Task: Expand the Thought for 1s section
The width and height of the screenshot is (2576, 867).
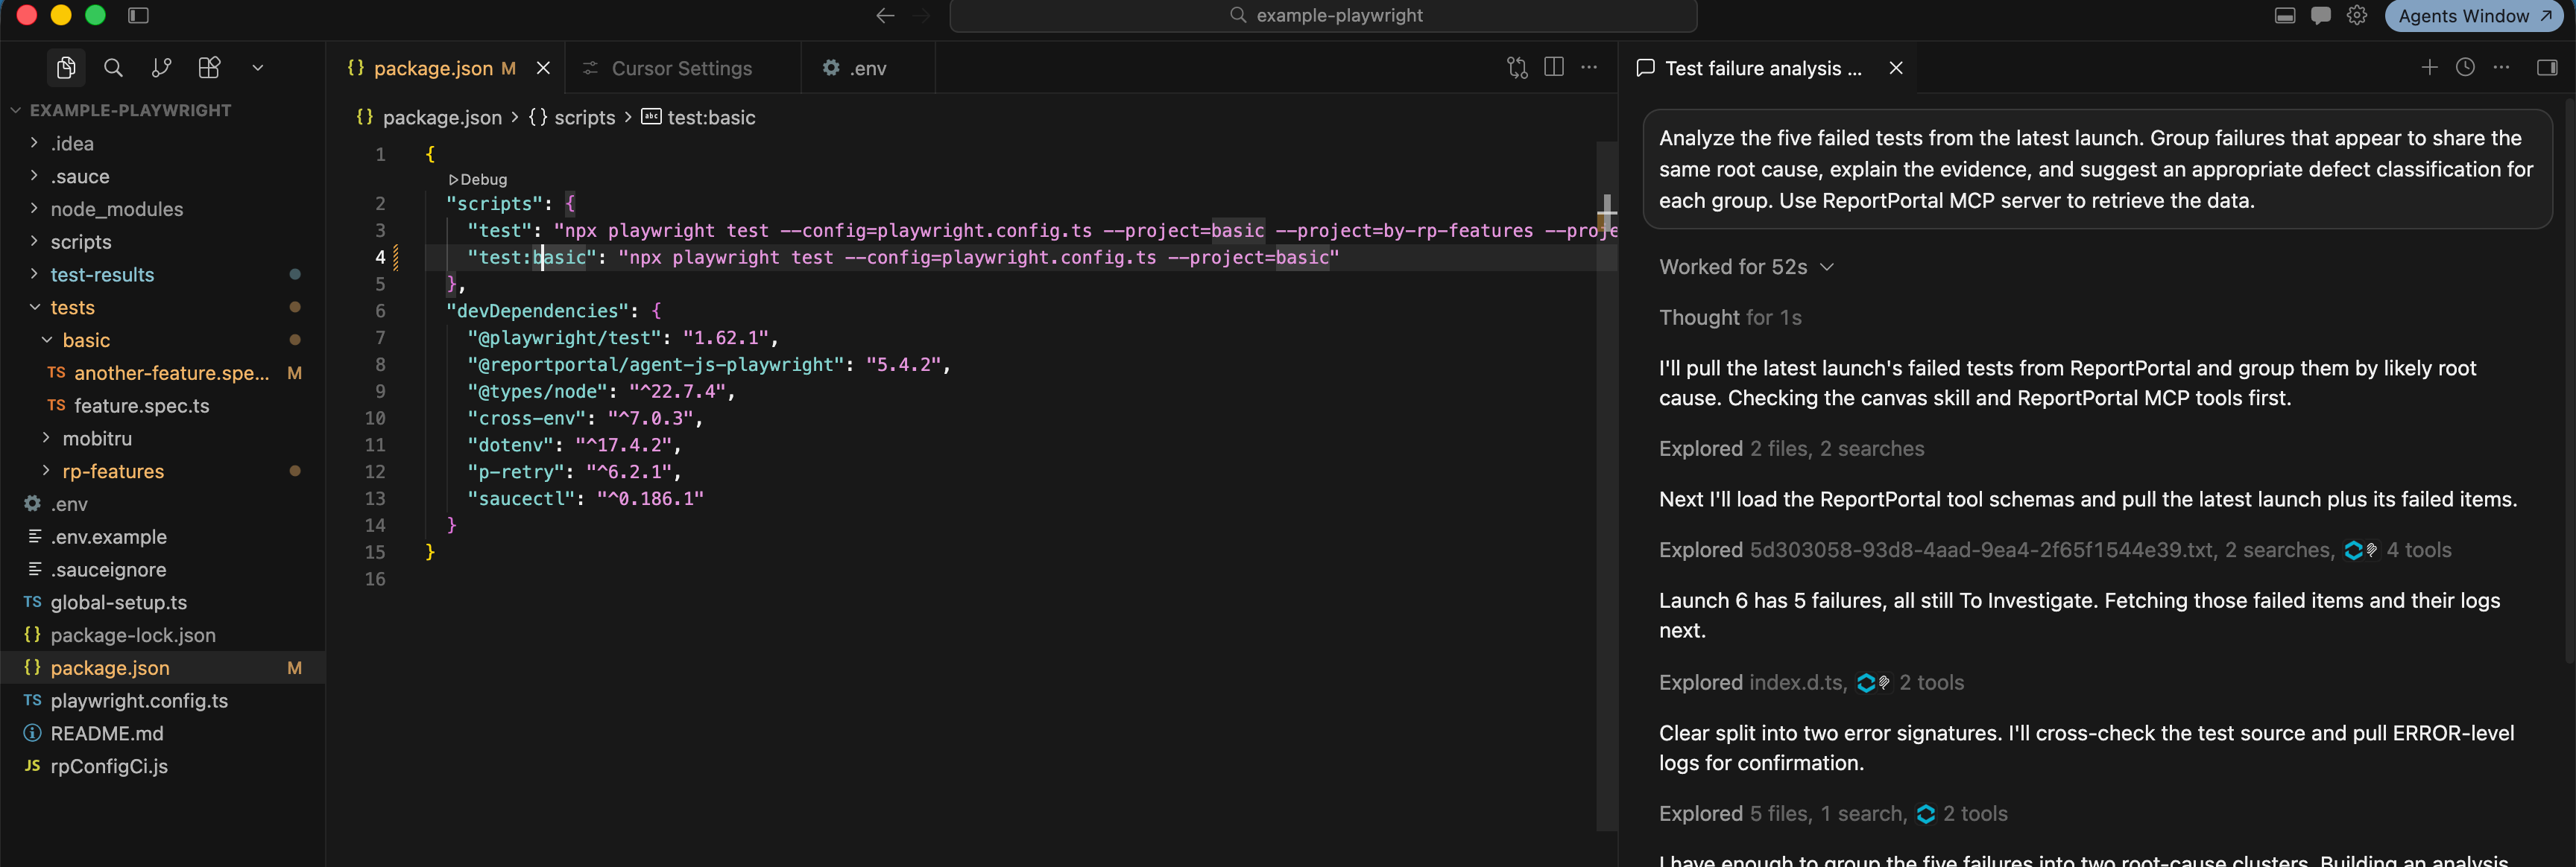Action: tap(1730, 317)
